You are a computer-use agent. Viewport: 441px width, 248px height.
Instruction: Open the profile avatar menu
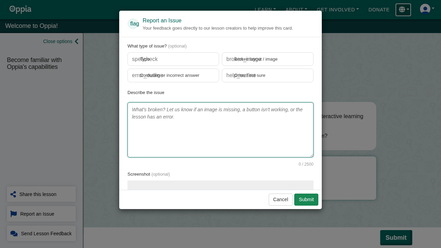427,9
